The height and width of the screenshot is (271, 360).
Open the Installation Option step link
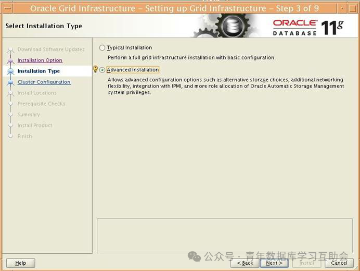[x=40, y=60]
